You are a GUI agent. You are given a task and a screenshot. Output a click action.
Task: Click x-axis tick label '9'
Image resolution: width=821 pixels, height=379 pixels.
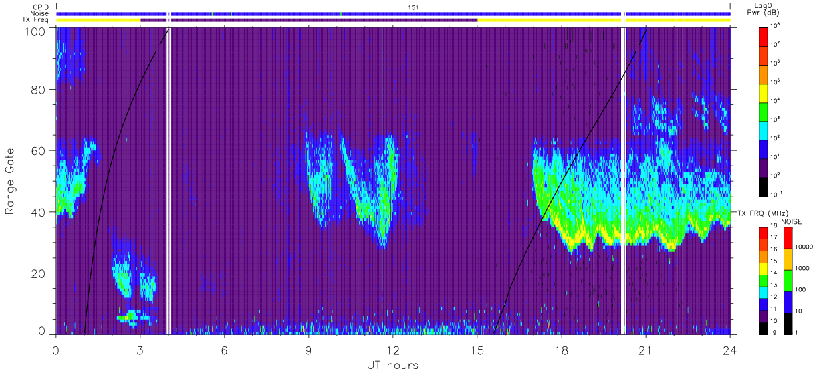pyautogui.click(x=308, y=350)
